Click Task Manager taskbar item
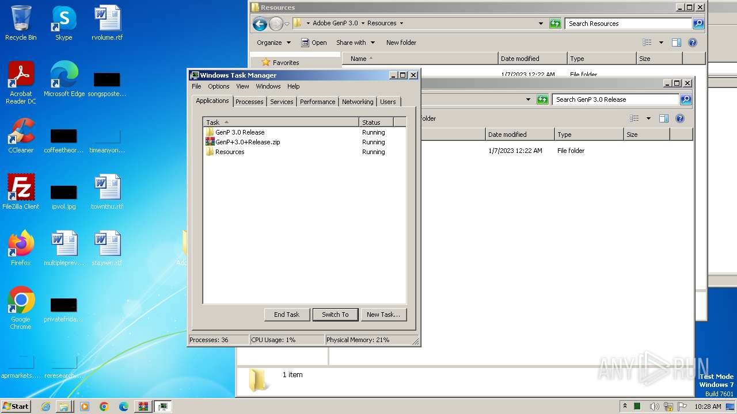 tap(163, 407)
